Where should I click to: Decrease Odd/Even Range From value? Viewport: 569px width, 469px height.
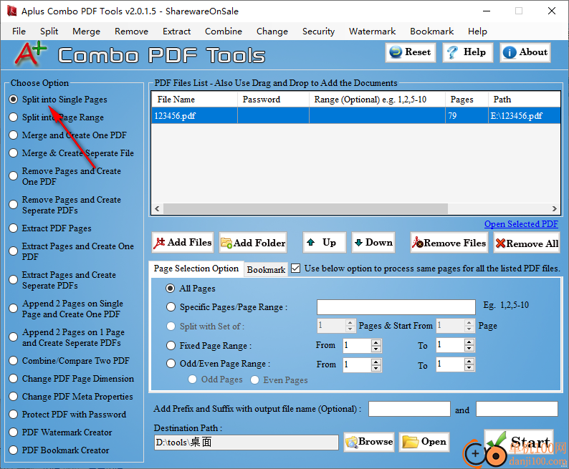point(376,368)
